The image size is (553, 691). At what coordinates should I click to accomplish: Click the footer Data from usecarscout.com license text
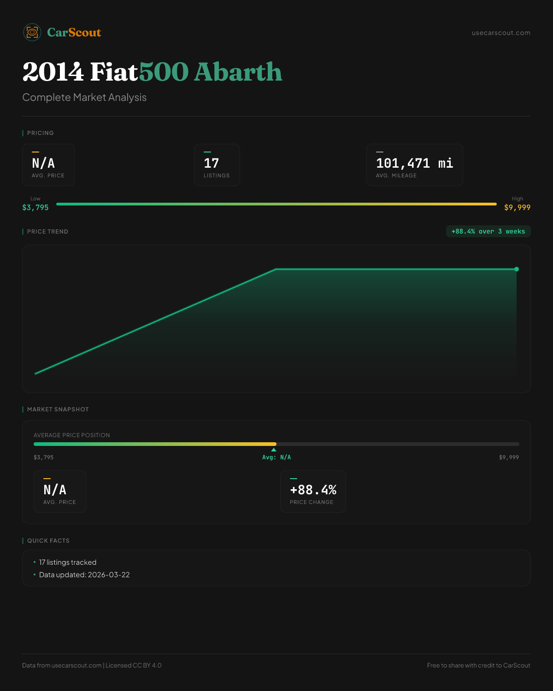[x=92, y=665]
